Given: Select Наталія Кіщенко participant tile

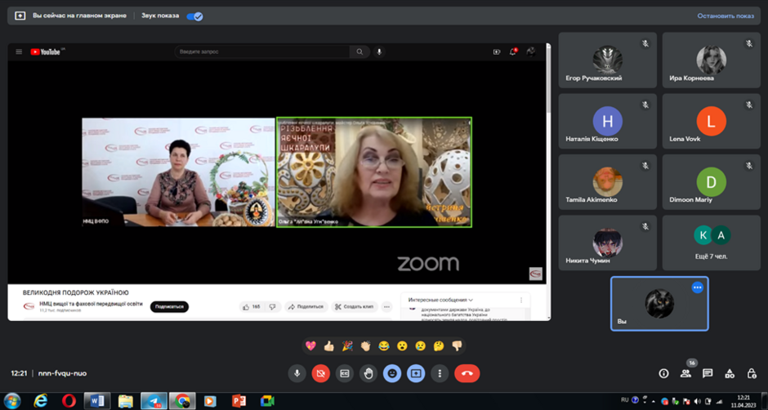Looking at the screenshot, I should (x=607, y=121).
